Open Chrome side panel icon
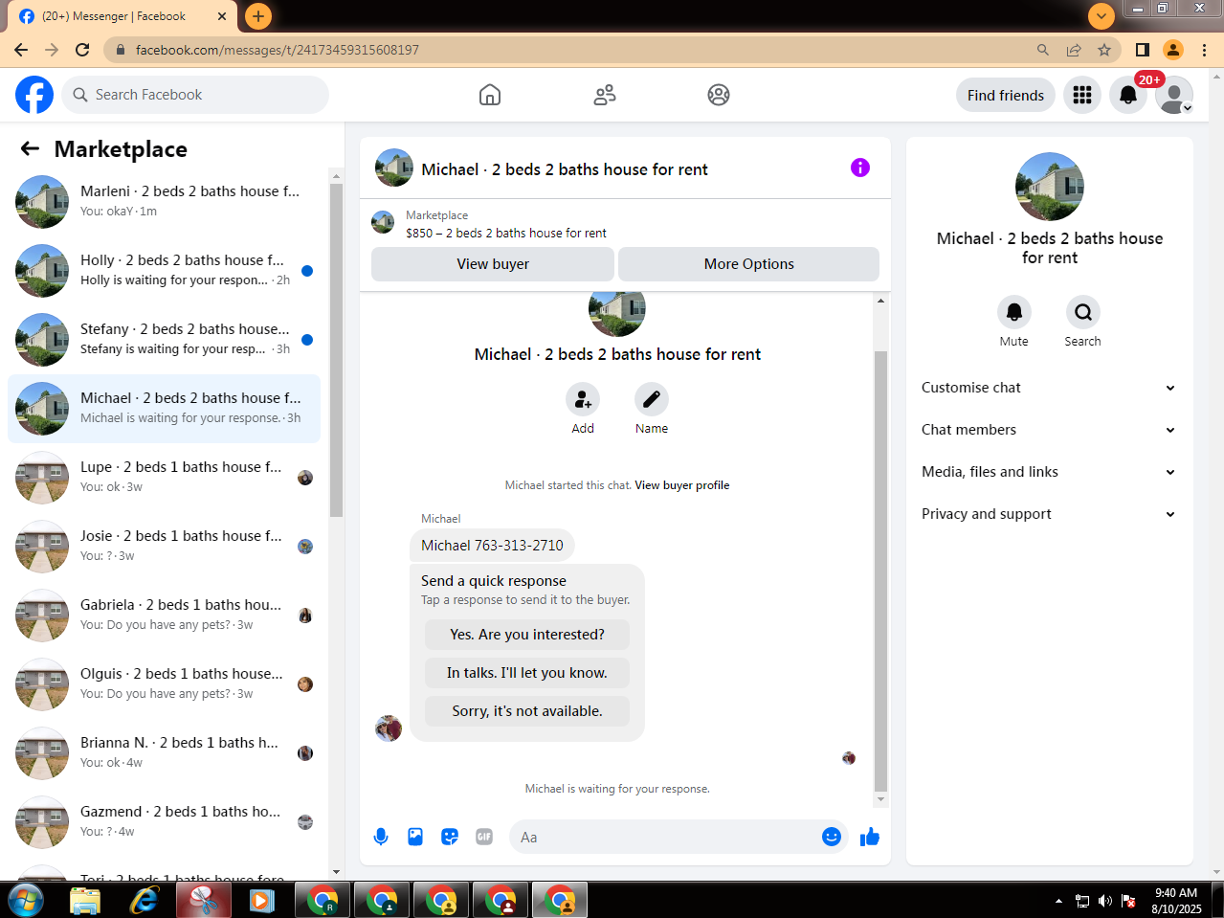The image size is (1224, 918). point(1143,50)
